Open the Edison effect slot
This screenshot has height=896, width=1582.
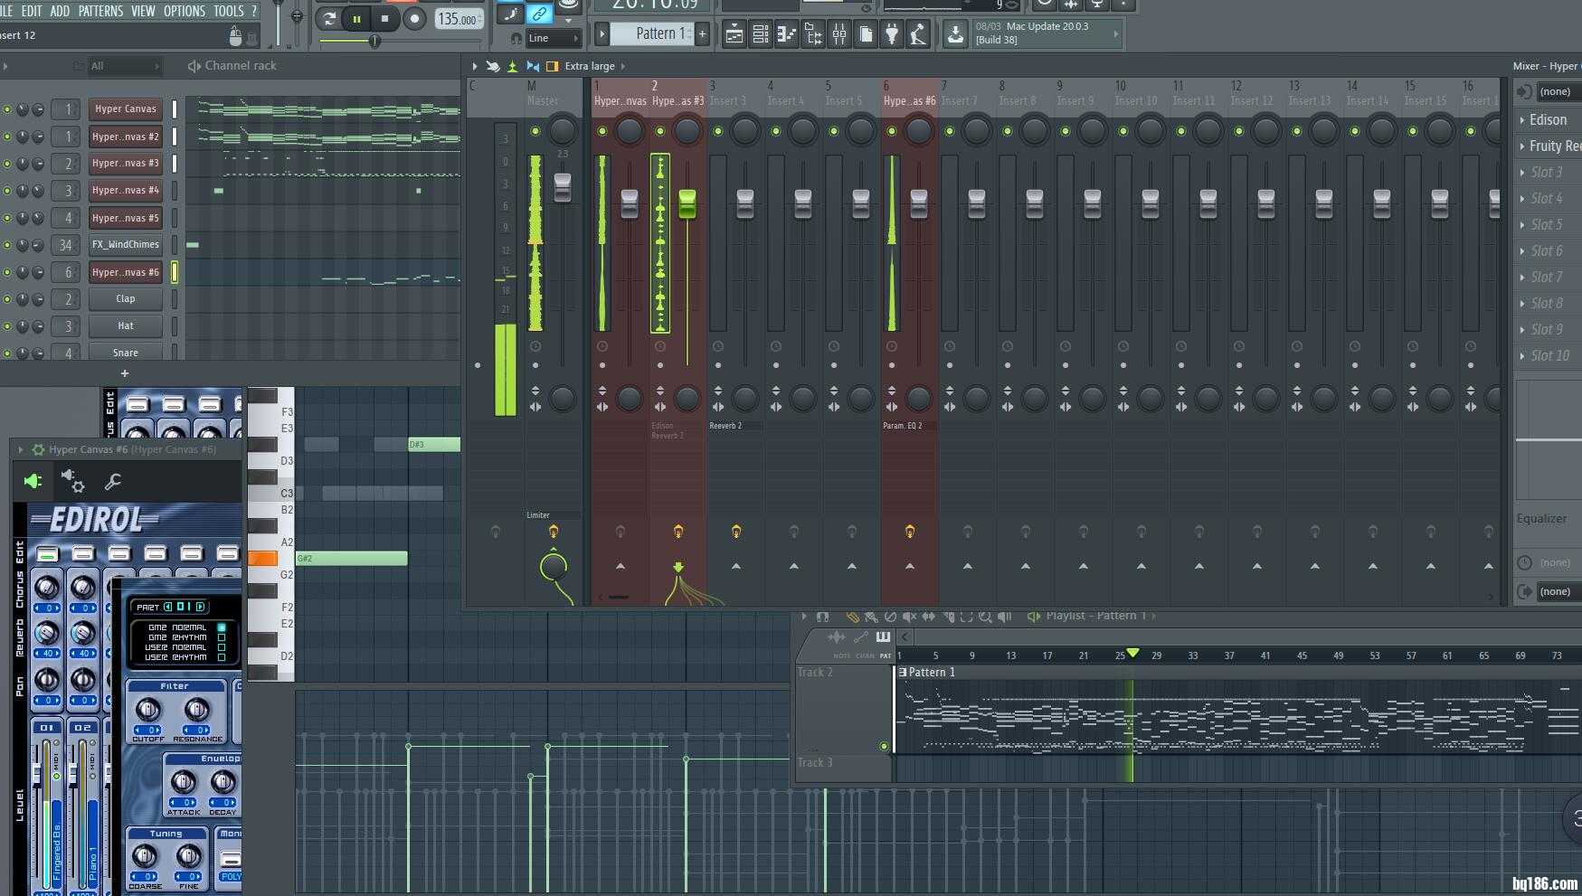(1549, 119)
